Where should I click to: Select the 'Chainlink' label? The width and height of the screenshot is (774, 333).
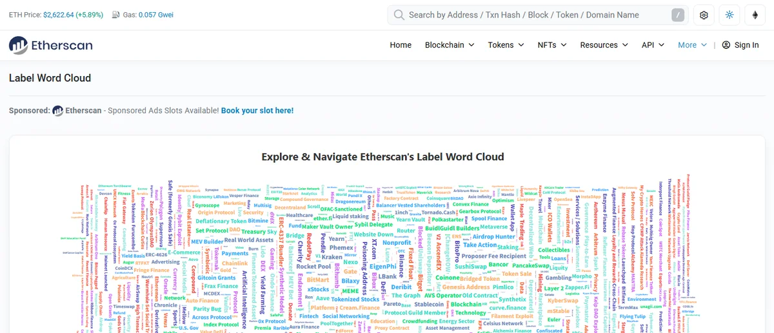pyautogui.click(x=235, y=263)
